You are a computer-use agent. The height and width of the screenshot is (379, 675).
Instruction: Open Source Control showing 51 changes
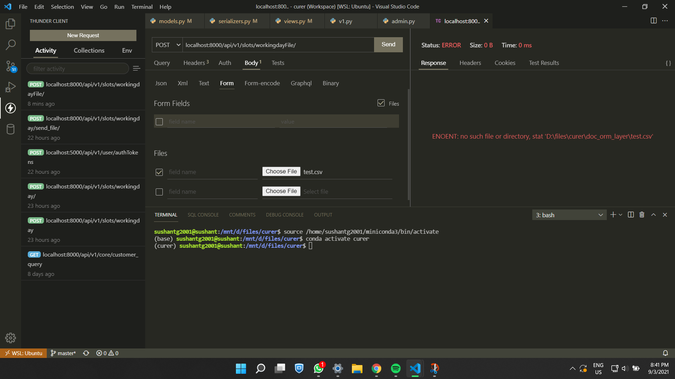click(11, 66)
